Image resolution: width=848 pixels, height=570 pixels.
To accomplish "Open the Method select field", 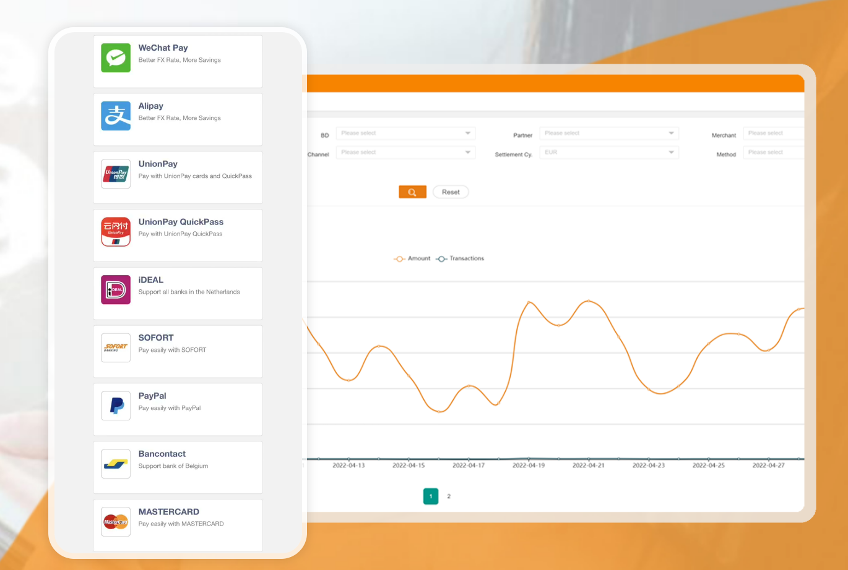I will 774,153.
